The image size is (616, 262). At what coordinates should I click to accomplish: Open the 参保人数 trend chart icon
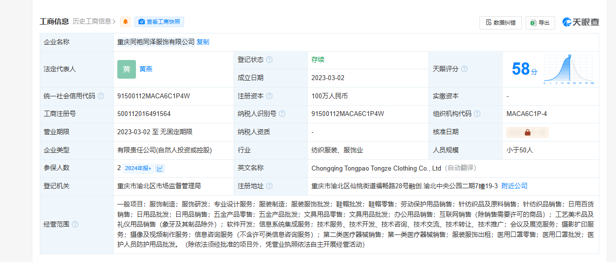160,168
